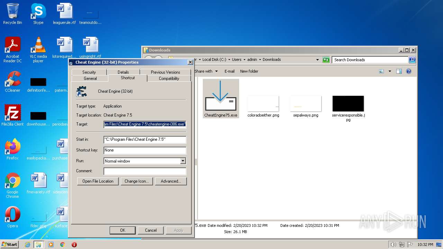Switch to Security tab

coord(89,72)
